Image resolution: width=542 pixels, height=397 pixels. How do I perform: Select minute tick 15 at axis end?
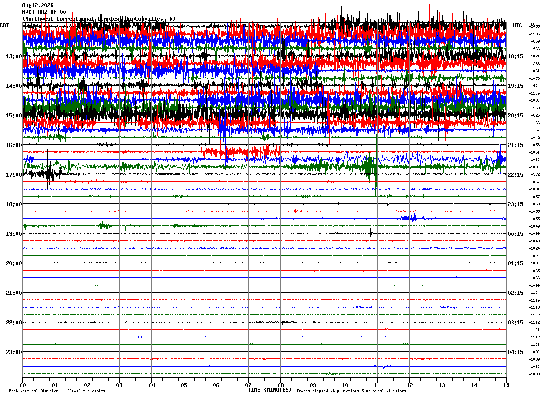pos(506,385)
